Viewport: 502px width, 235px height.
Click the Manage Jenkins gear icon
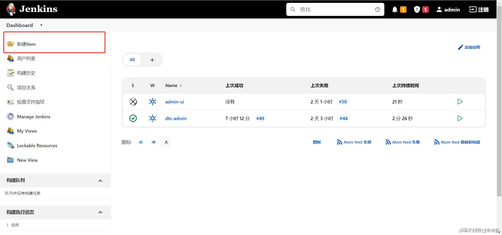[x=10, y=116]
